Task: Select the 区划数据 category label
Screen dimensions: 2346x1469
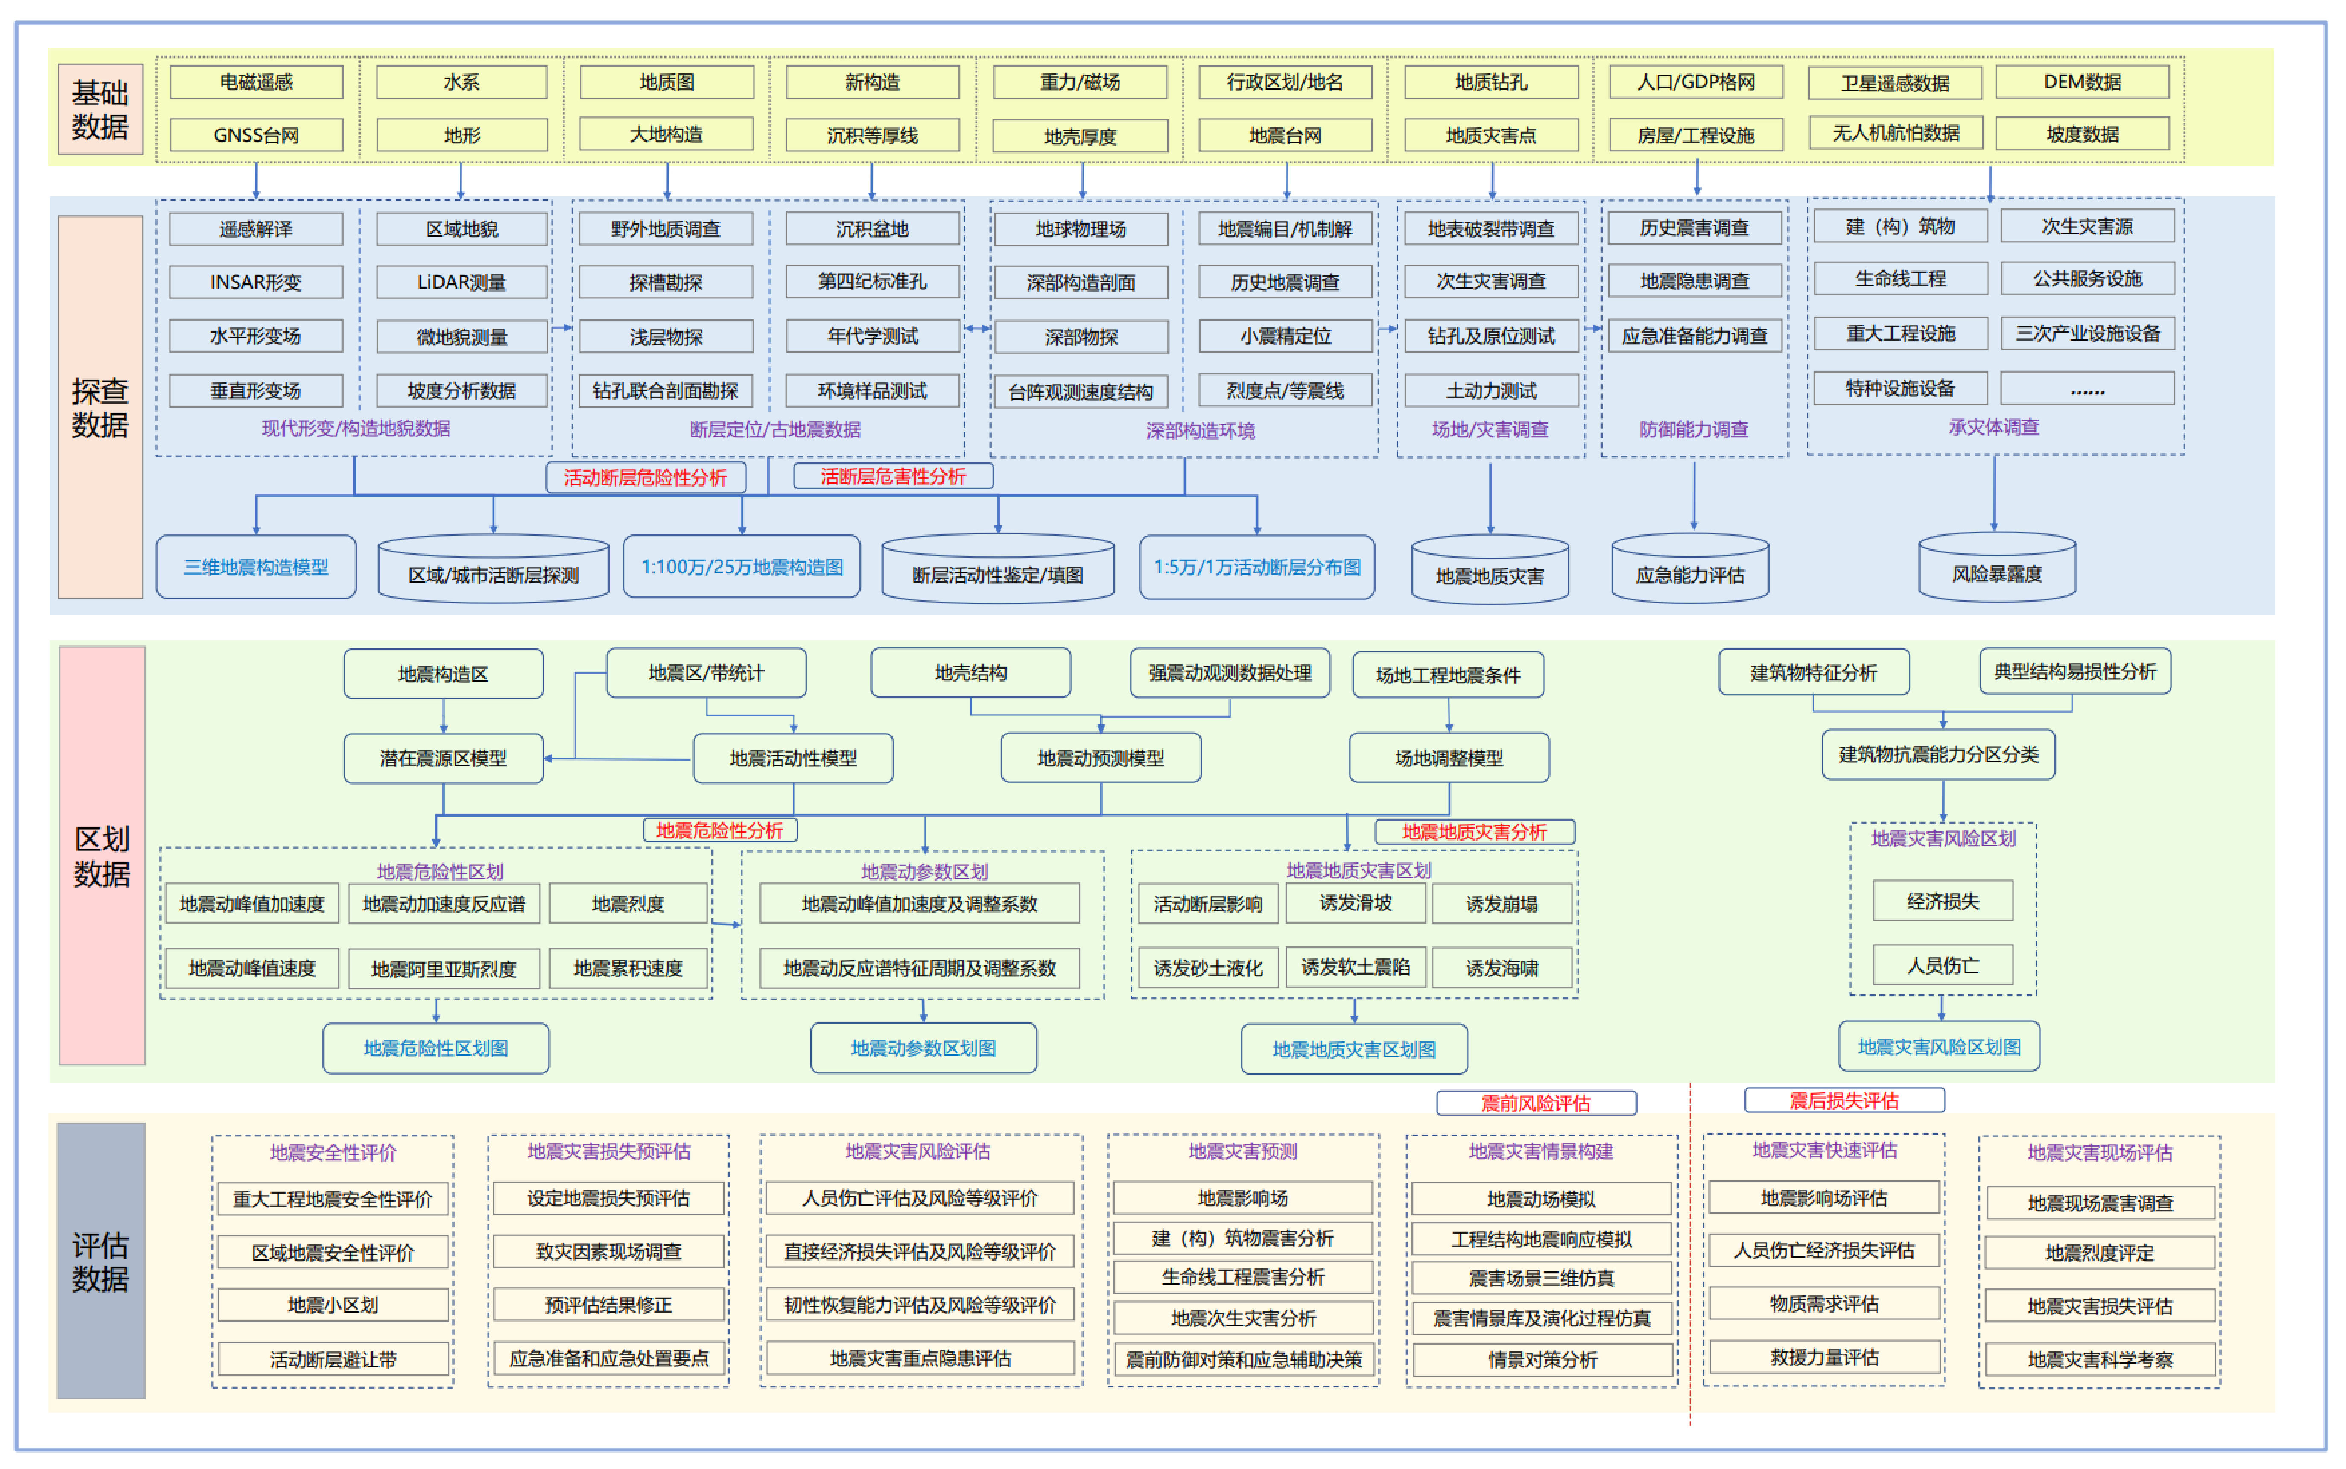Action: point(102,856)
